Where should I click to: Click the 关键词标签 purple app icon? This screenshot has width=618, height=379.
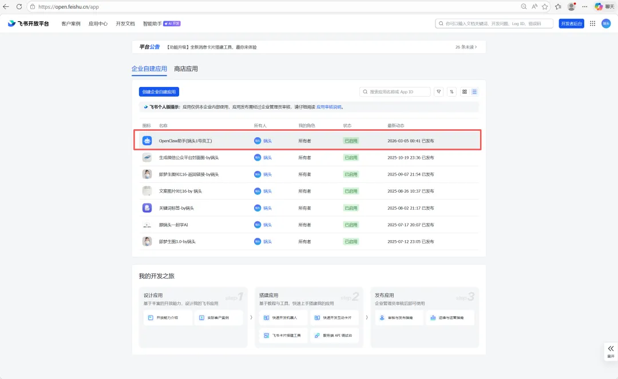tap(147, 208)
